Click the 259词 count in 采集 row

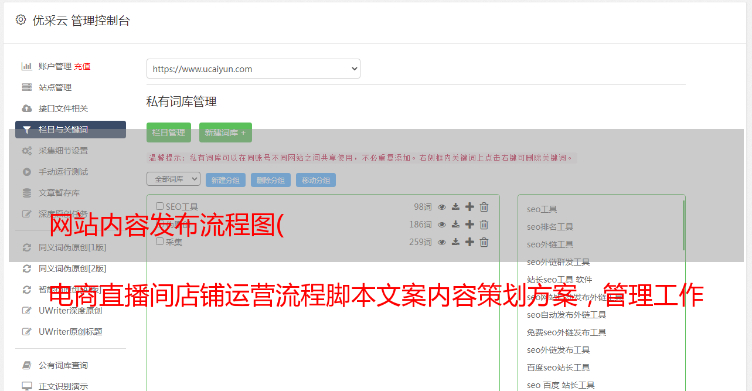pyautogui.click(x=420, y=242)
